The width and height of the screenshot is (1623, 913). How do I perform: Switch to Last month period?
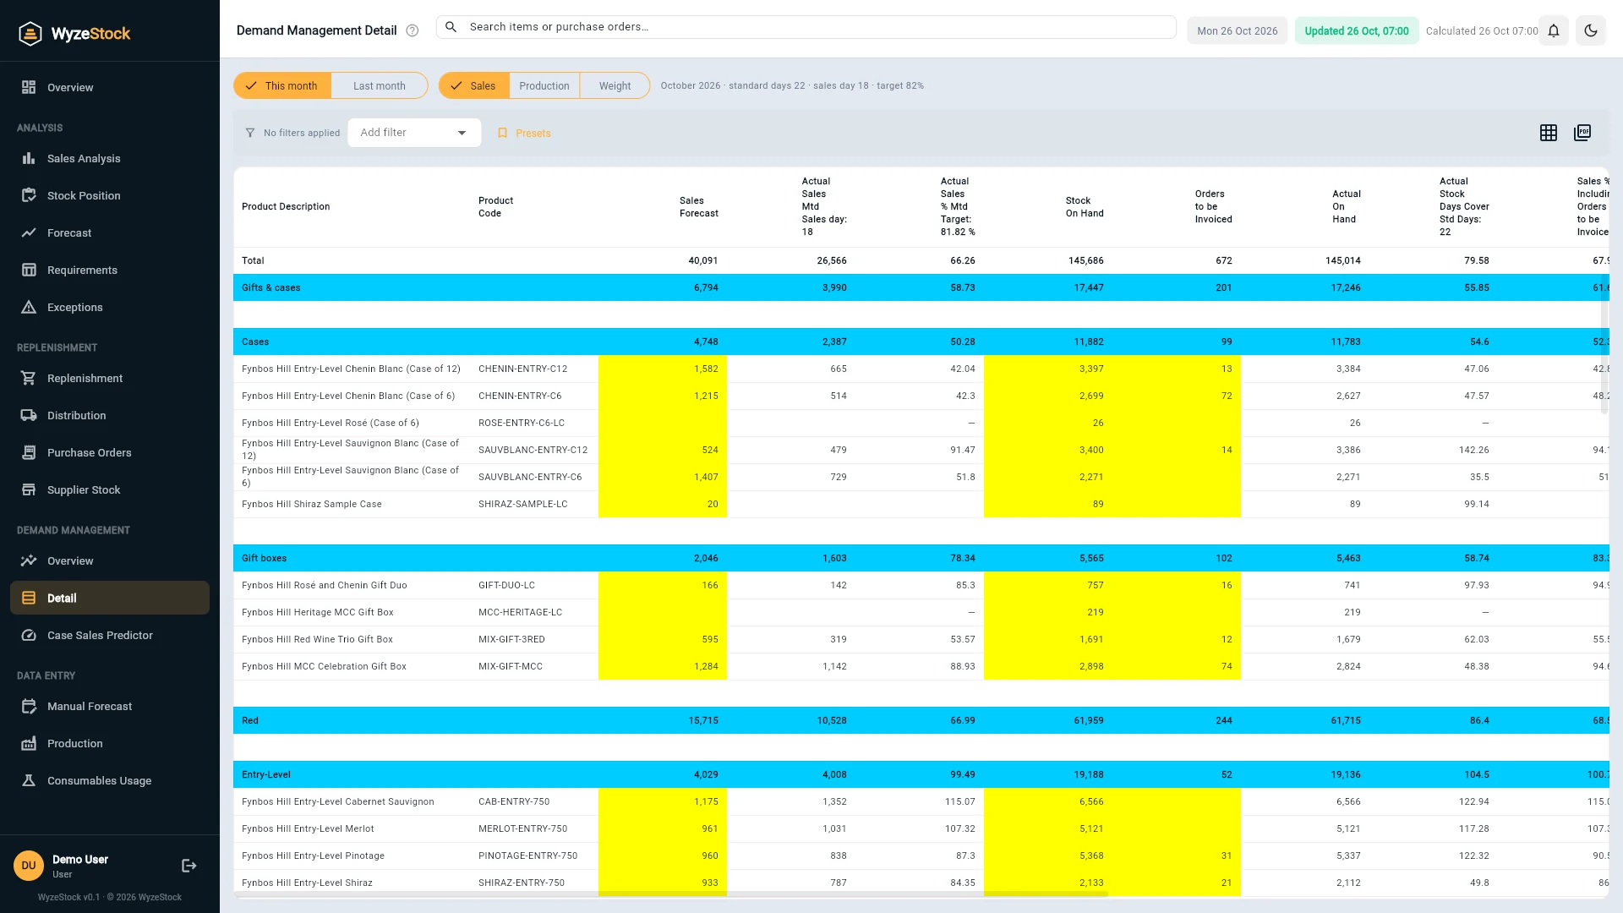tap(380, 85)
